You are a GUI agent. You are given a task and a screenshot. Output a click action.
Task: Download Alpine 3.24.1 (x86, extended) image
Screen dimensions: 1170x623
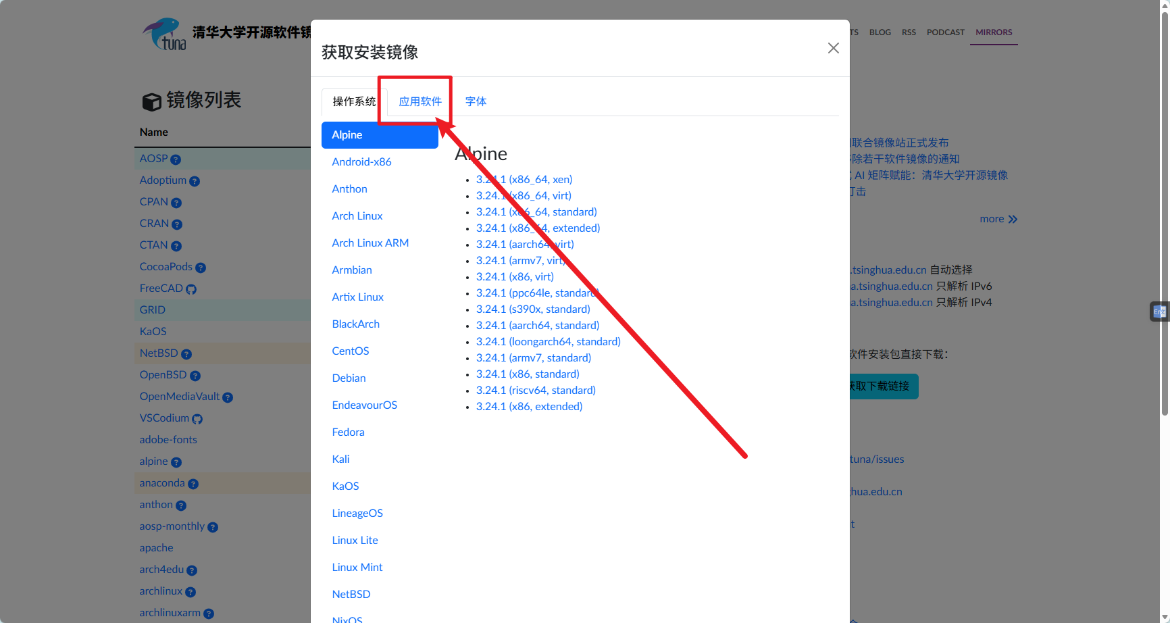(529, 407)
